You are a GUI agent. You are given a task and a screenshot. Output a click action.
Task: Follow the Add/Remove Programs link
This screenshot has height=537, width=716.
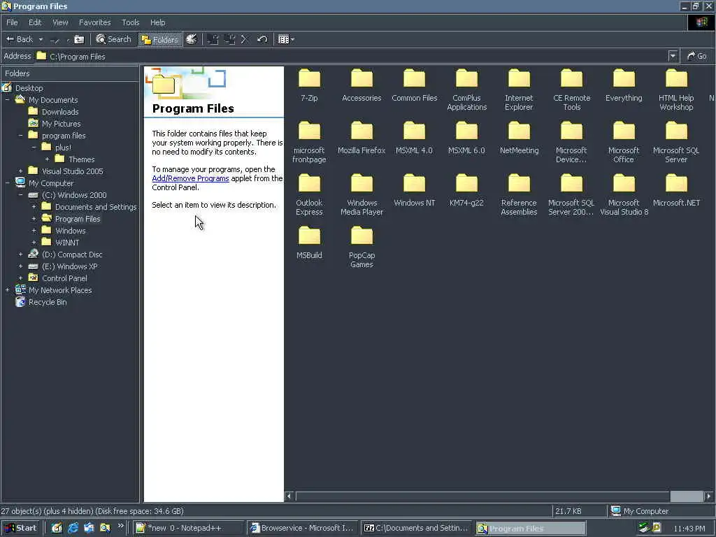coord(190,178)
